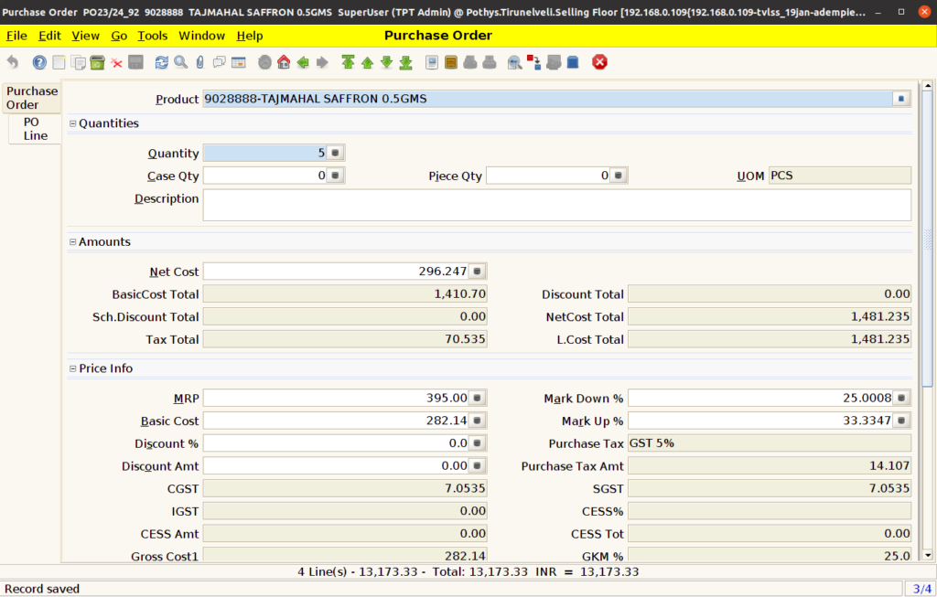This screenshot has width=937, height=597.
Task: Open the Product lookup button
Action: 901,99
